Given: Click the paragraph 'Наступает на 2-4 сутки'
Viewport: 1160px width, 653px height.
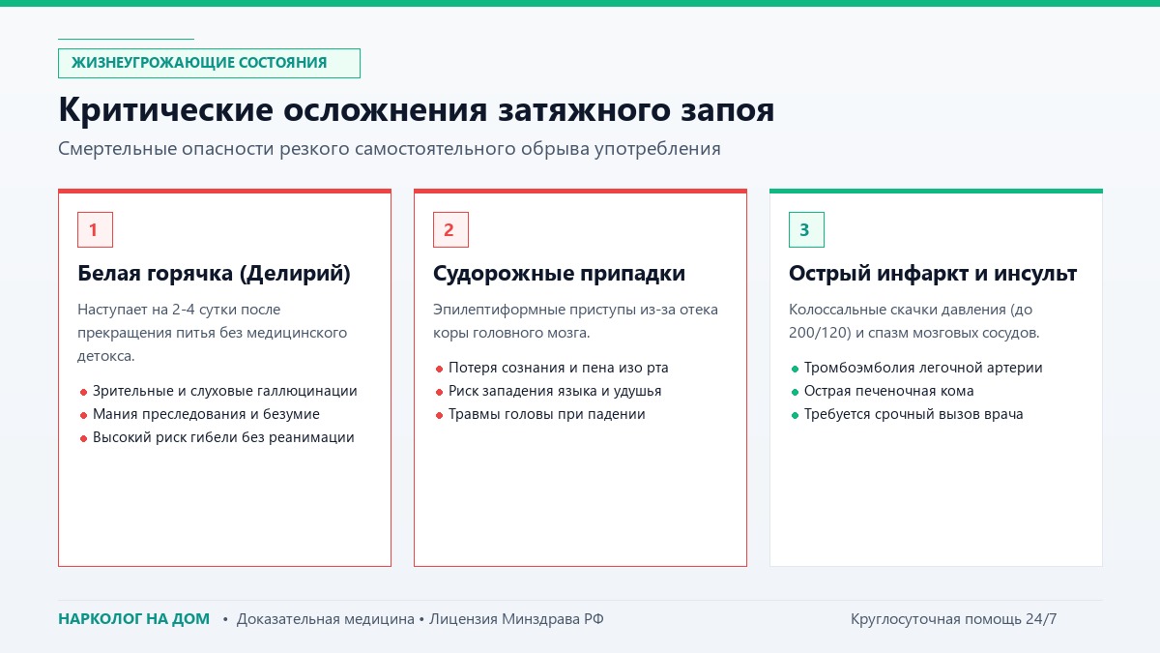Looking at the screenshot, I should pos(213,333).
